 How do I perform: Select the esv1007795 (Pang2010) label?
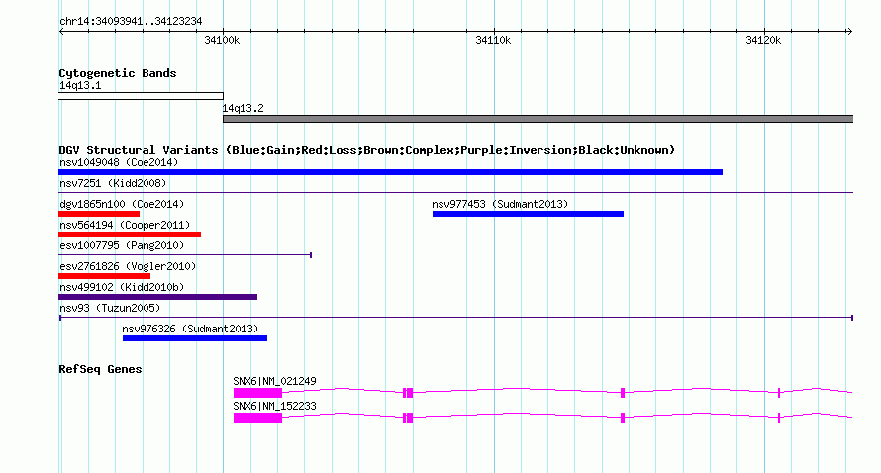122,245
